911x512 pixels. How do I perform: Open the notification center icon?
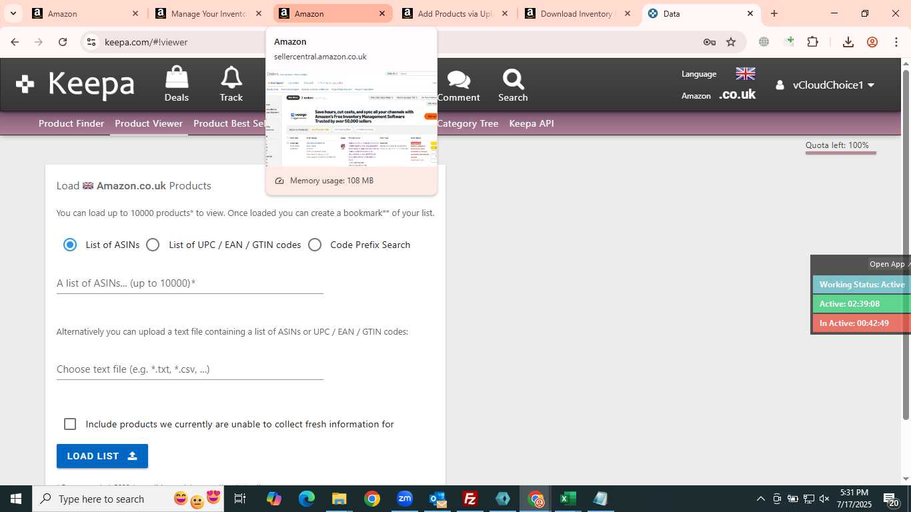click(x=891, y=499)
